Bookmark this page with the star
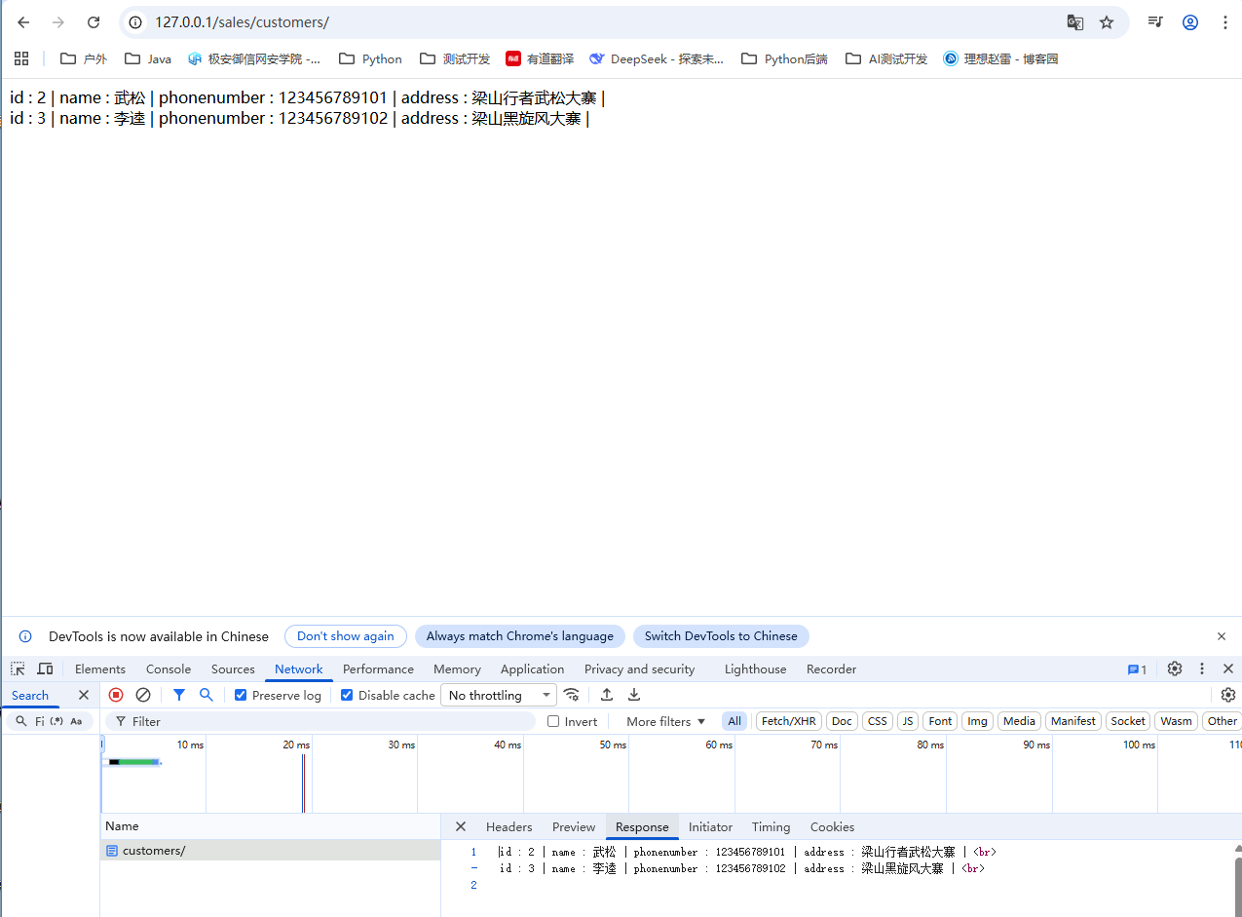This screenshot has width=1242, height=917. (x=1107, y=22)
